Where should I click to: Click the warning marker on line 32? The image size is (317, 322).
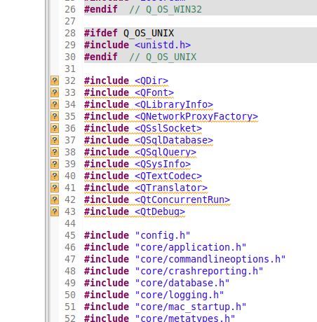(55, 80)
